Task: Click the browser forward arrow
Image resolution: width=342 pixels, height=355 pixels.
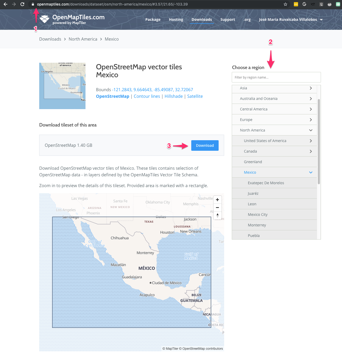Action: pyautogui.click(x=14, y=4)
